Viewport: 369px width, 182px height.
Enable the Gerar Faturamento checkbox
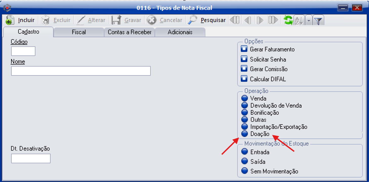click(244, 49)
